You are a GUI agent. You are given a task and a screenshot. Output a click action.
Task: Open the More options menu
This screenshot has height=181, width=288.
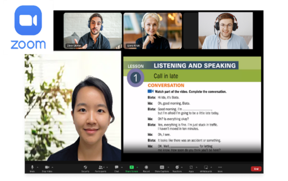220,169
